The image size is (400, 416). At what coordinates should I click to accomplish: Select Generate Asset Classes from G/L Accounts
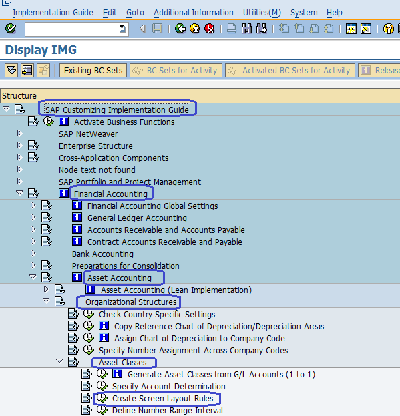tap(221, 375)
